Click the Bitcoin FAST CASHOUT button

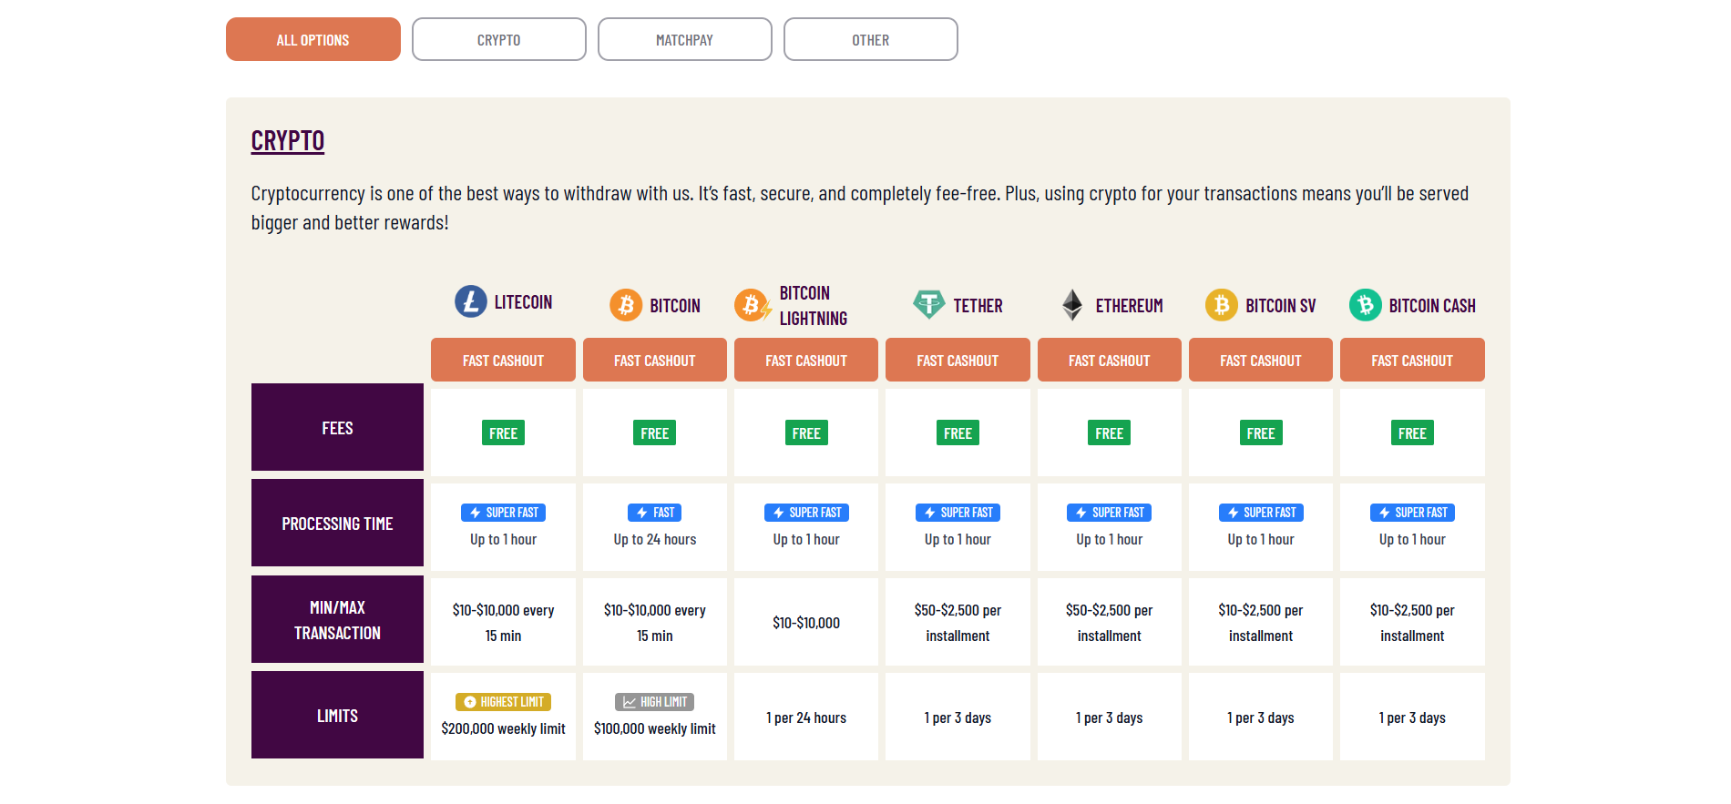tap(655, 360)
